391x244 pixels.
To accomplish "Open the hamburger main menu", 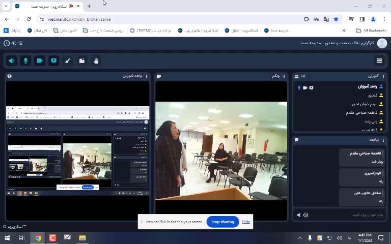I will (379, 61).
